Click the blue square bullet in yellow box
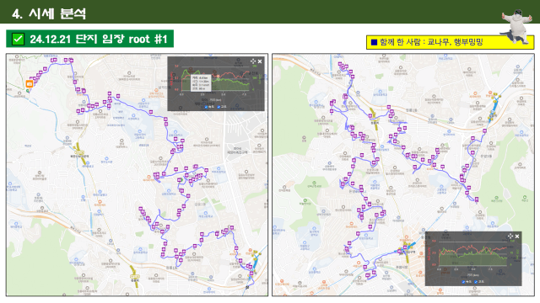The height and width of the screenshot is (303, 540). pyautogui.click(x=374, y=43)
